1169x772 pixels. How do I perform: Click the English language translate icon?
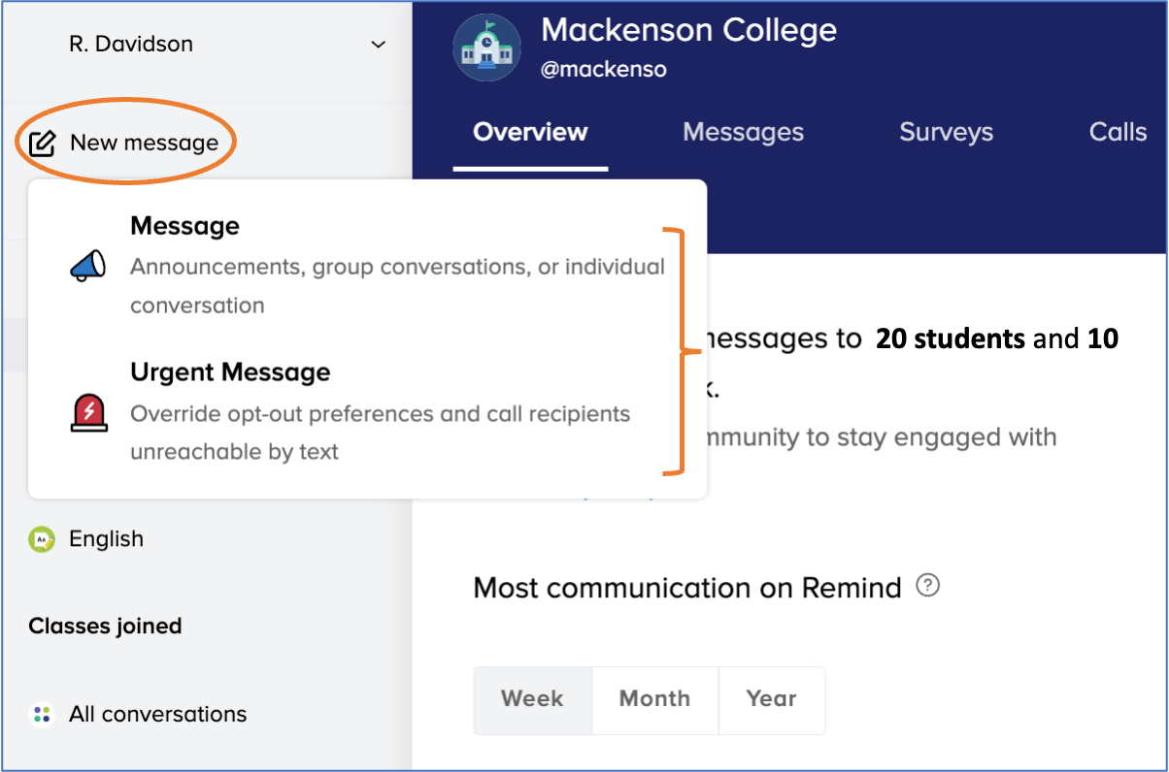coord(41,539)
